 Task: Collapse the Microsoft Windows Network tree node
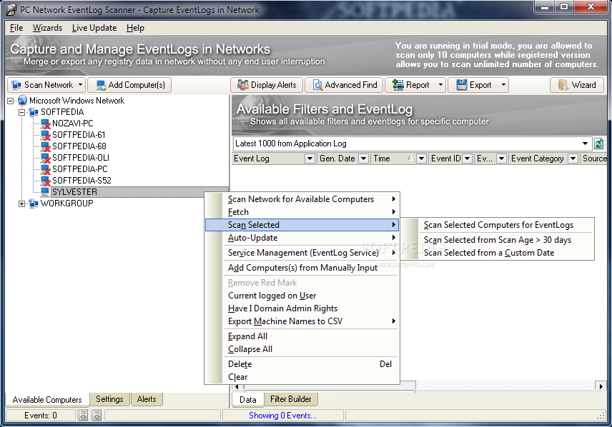11,101
